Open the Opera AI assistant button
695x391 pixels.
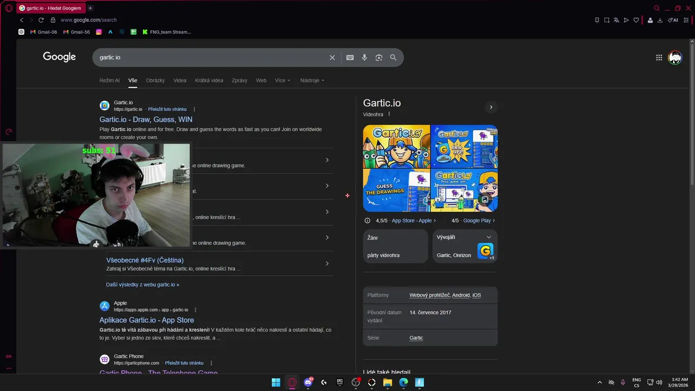pos(673,20)
